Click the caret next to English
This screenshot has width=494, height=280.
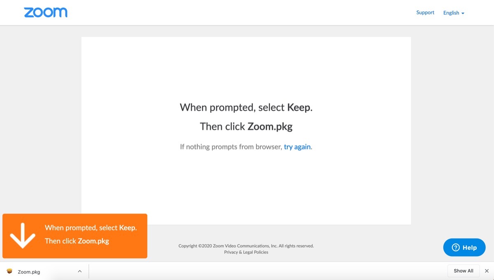(462, 13)
